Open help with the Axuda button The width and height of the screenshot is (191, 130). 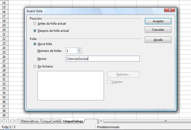(x=158, y=40)
